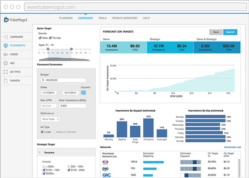This screenshot has width=249, height=178.
Task: Click the FS1 Fox Sports logo
Action: click(x=105, y=168)
